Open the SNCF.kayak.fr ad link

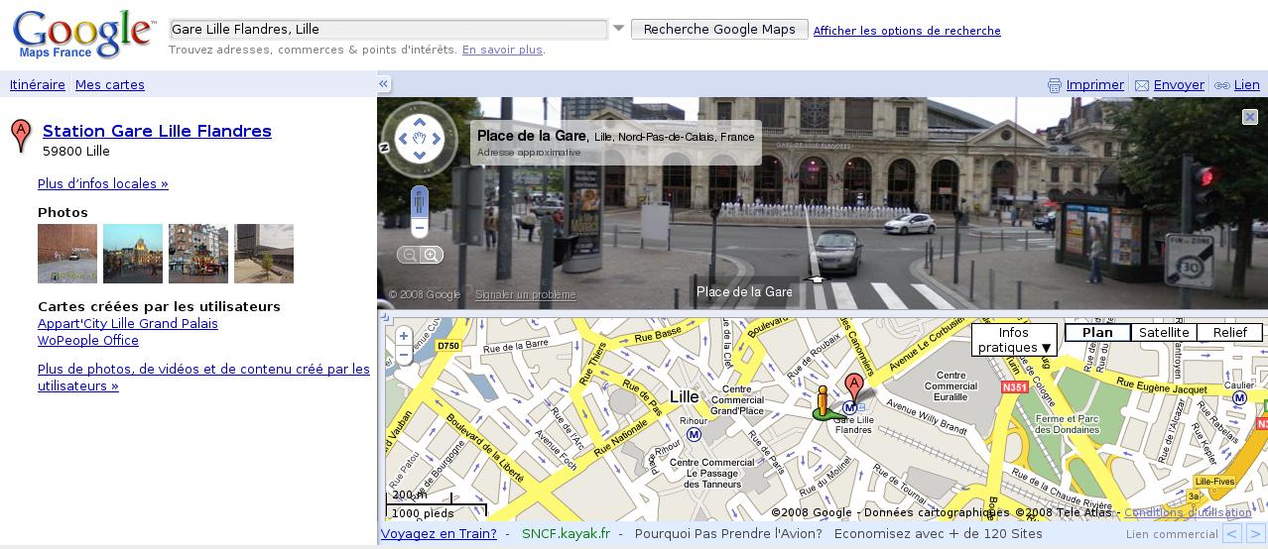tap(567, 533)
